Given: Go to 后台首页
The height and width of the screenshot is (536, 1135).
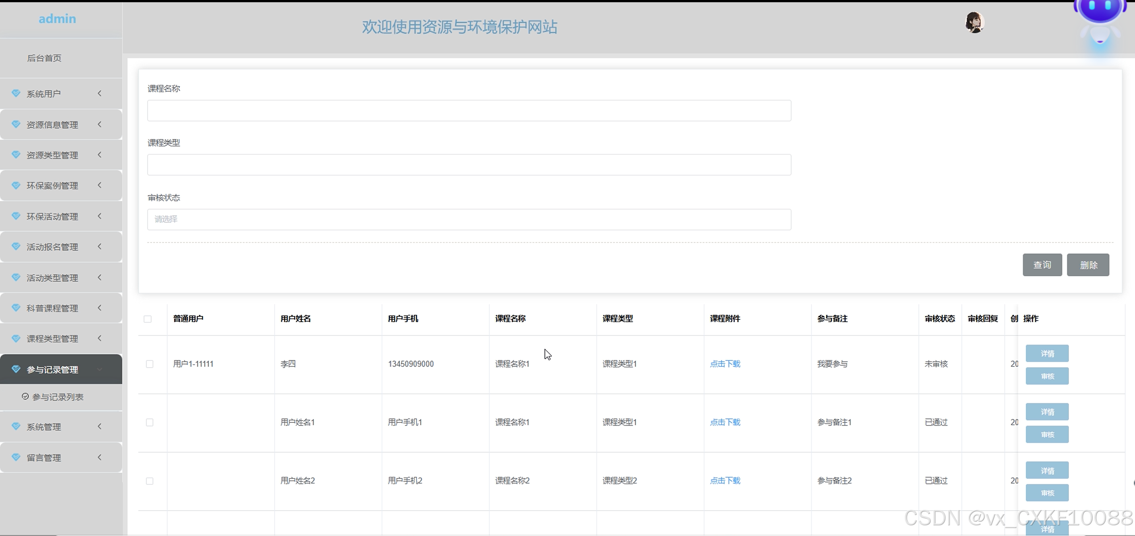Looking at the screenshot, I should (44, 58).
